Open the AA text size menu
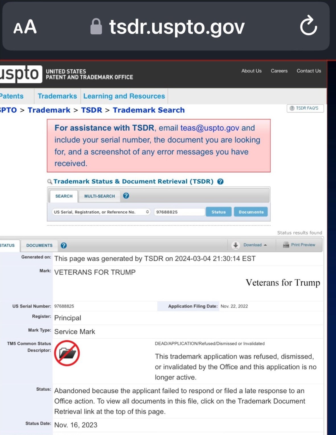Screen dimensions: 336x435 25,27
